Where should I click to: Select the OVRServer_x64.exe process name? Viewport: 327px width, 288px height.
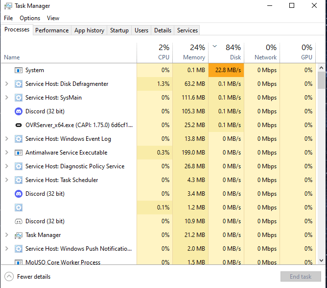click(79, 125)
